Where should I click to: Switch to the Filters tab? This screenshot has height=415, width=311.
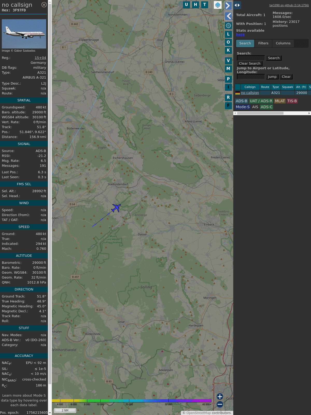point(263,43)
